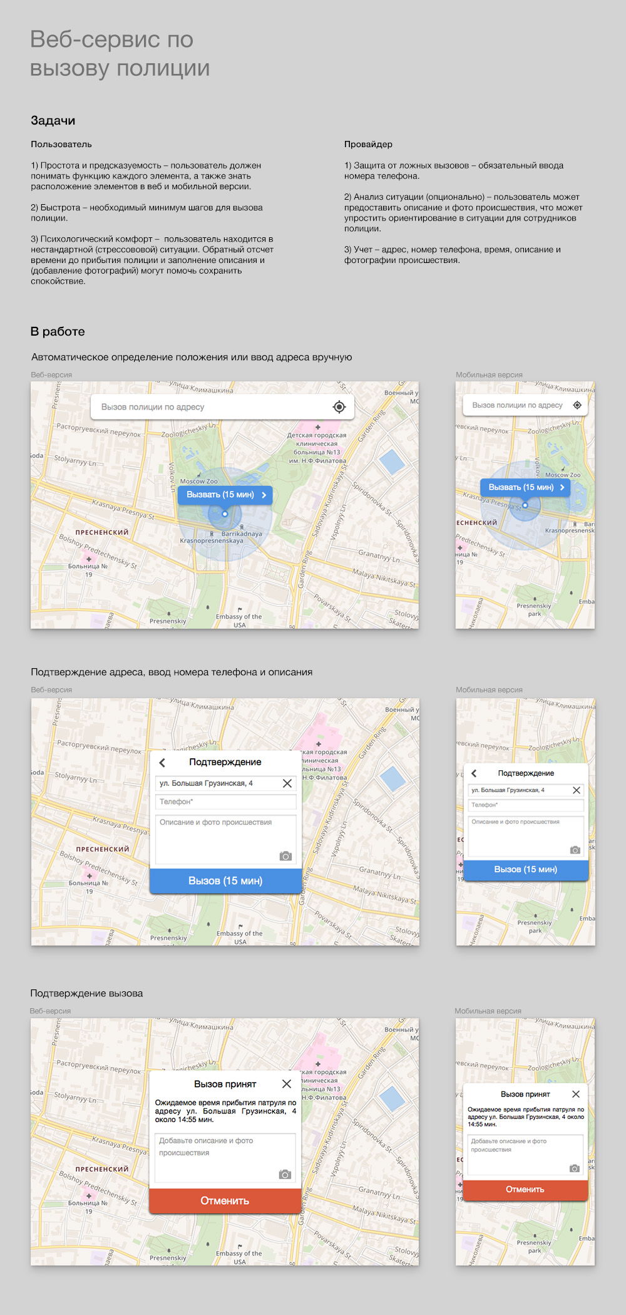Click Телефон field in mobile confirmation form
This screenshot has height=1315, width=626.
pos(525,805)
